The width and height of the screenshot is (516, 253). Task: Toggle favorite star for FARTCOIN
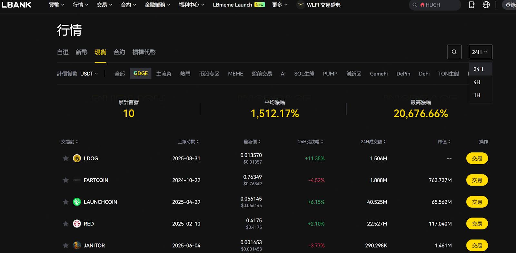tap(66, 180)
